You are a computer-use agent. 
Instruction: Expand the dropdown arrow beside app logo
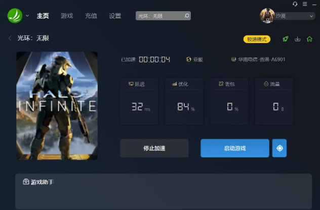point(27,16)
